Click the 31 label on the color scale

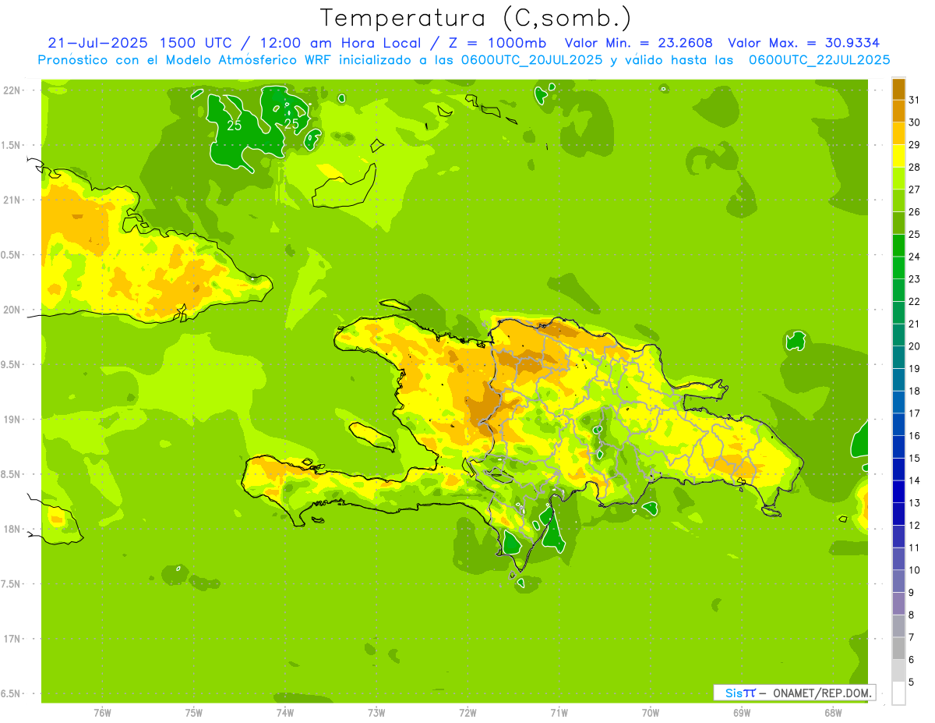tap(914, 99)
